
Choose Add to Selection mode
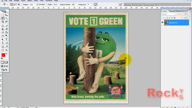click(14, 4)
